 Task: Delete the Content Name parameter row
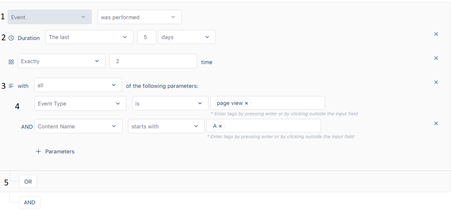click(x=436, y=123)
